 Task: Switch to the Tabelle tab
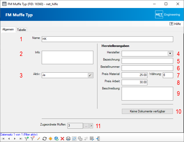pos(21,30)
